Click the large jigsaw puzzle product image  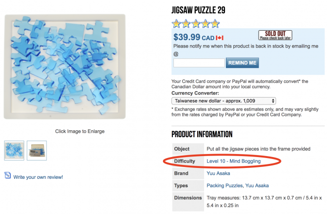pyautogui.click(x=65, y=66)
